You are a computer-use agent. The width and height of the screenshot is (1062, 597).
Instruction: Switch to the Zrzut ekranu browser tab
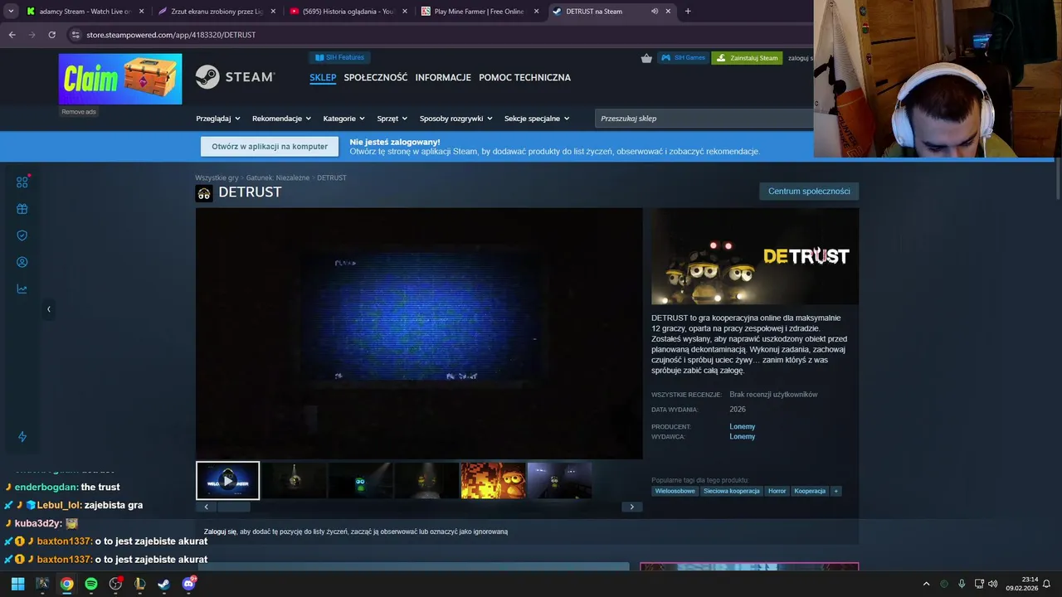(x=216, y=12)
